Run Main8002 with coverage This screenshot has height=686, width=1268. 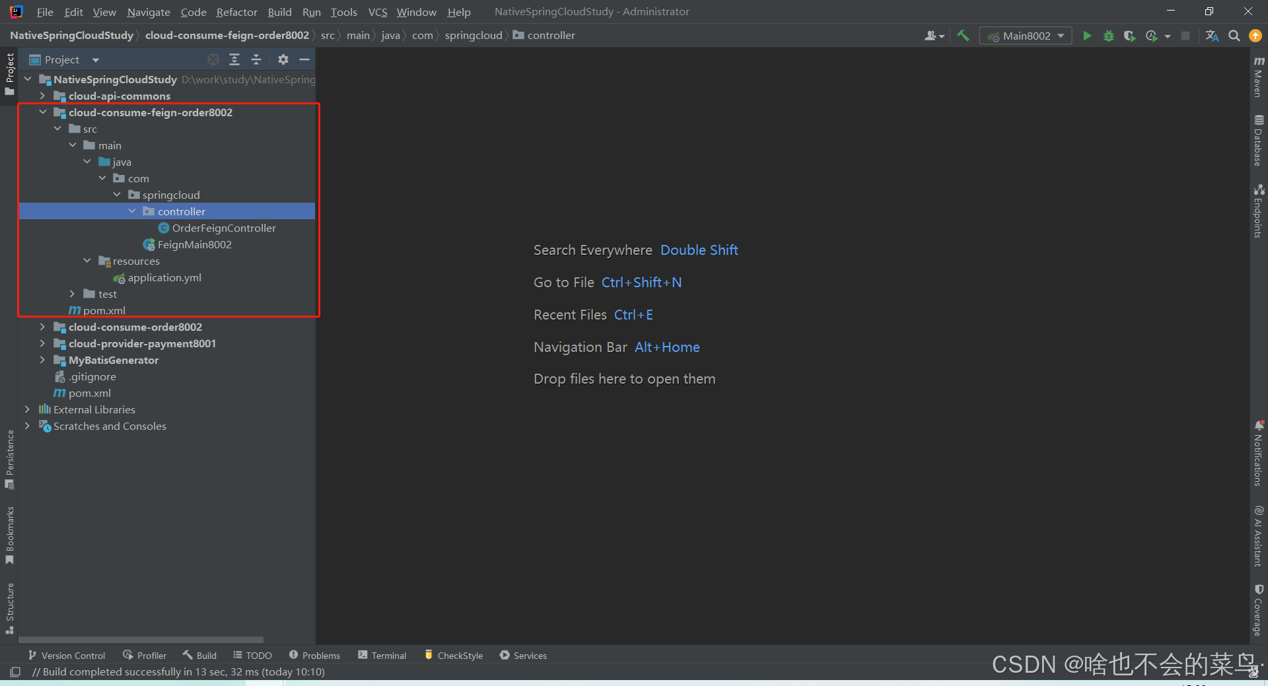(1129, 36)
